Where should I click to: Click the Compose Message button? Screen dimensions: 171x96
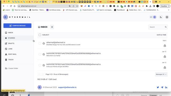click(17, 26)
